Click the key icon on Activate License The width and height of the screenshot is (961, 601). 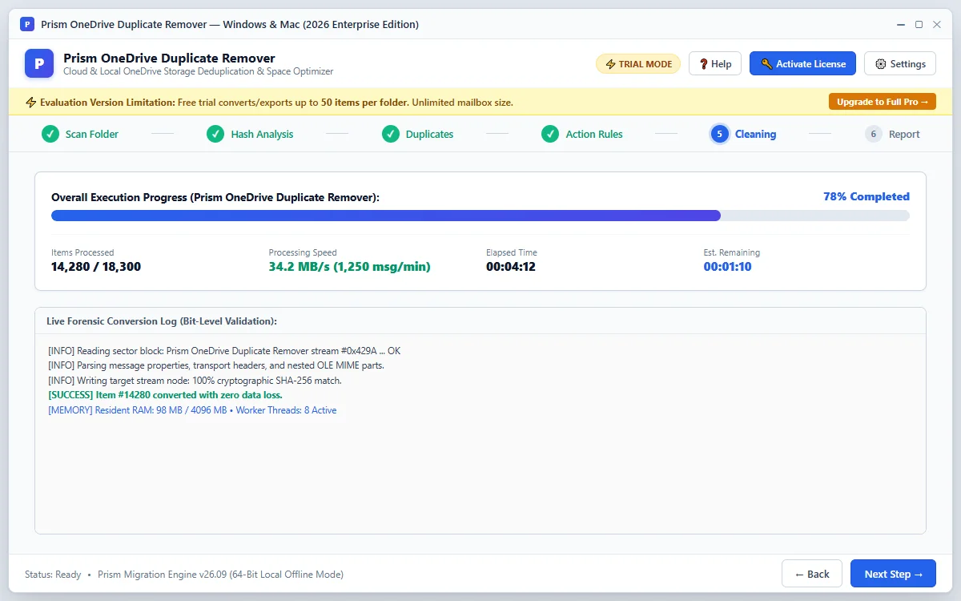coord(766,64)
